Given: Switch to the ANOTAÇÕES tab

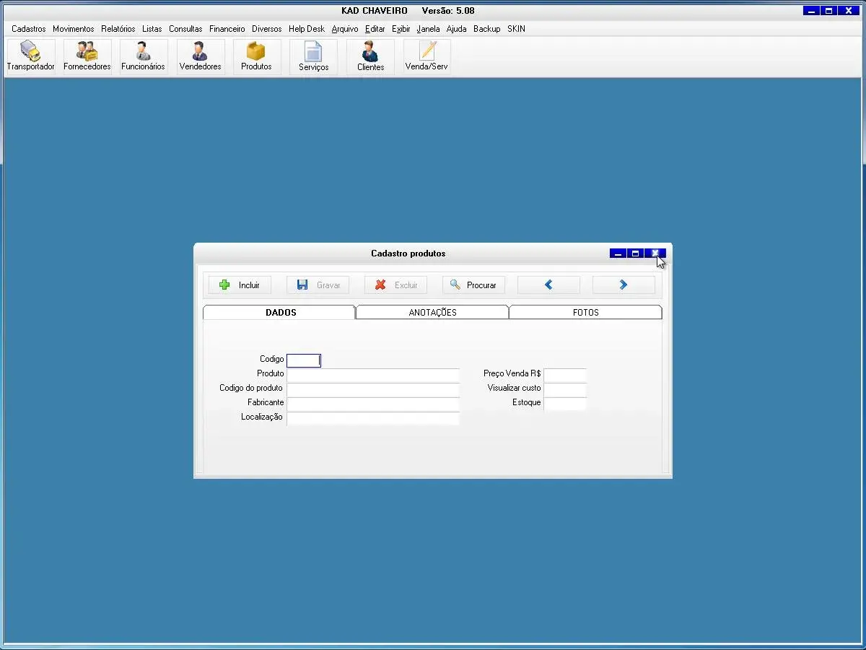Looking at the screenshot, I should point(432,313).
